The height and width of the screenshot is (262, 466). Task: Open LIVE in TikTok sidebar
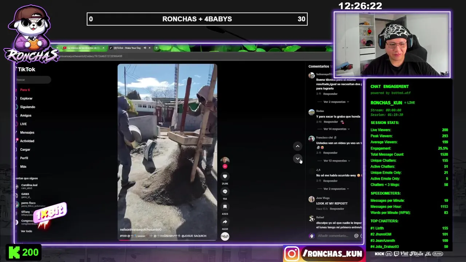(x=23, y=124)
